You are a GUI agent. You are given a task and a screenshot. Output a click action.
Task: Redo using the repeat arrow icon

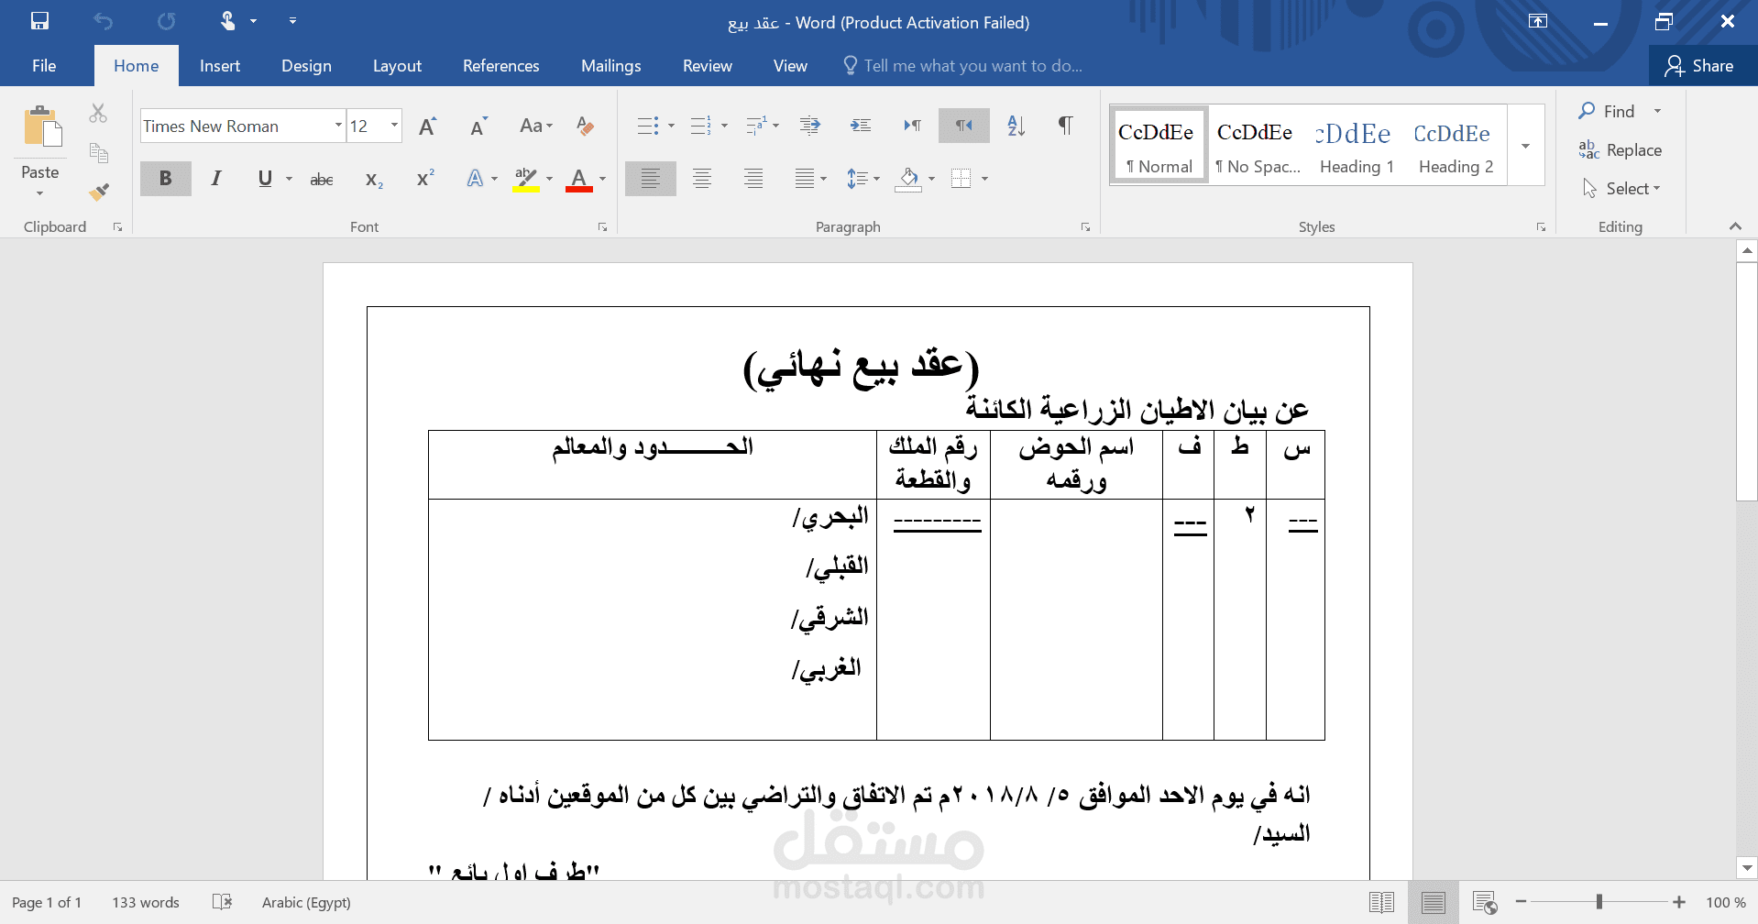166,21
